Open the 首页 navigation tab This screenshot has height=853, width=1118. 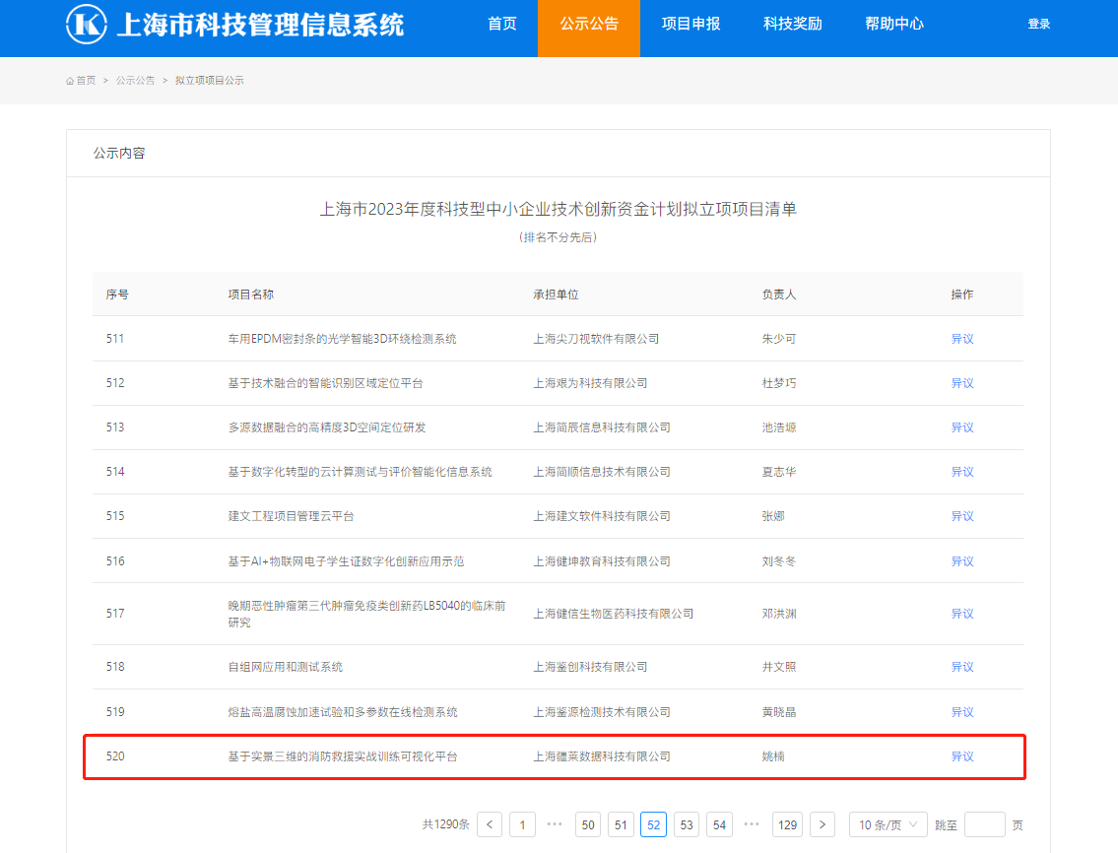click(501, 25)
